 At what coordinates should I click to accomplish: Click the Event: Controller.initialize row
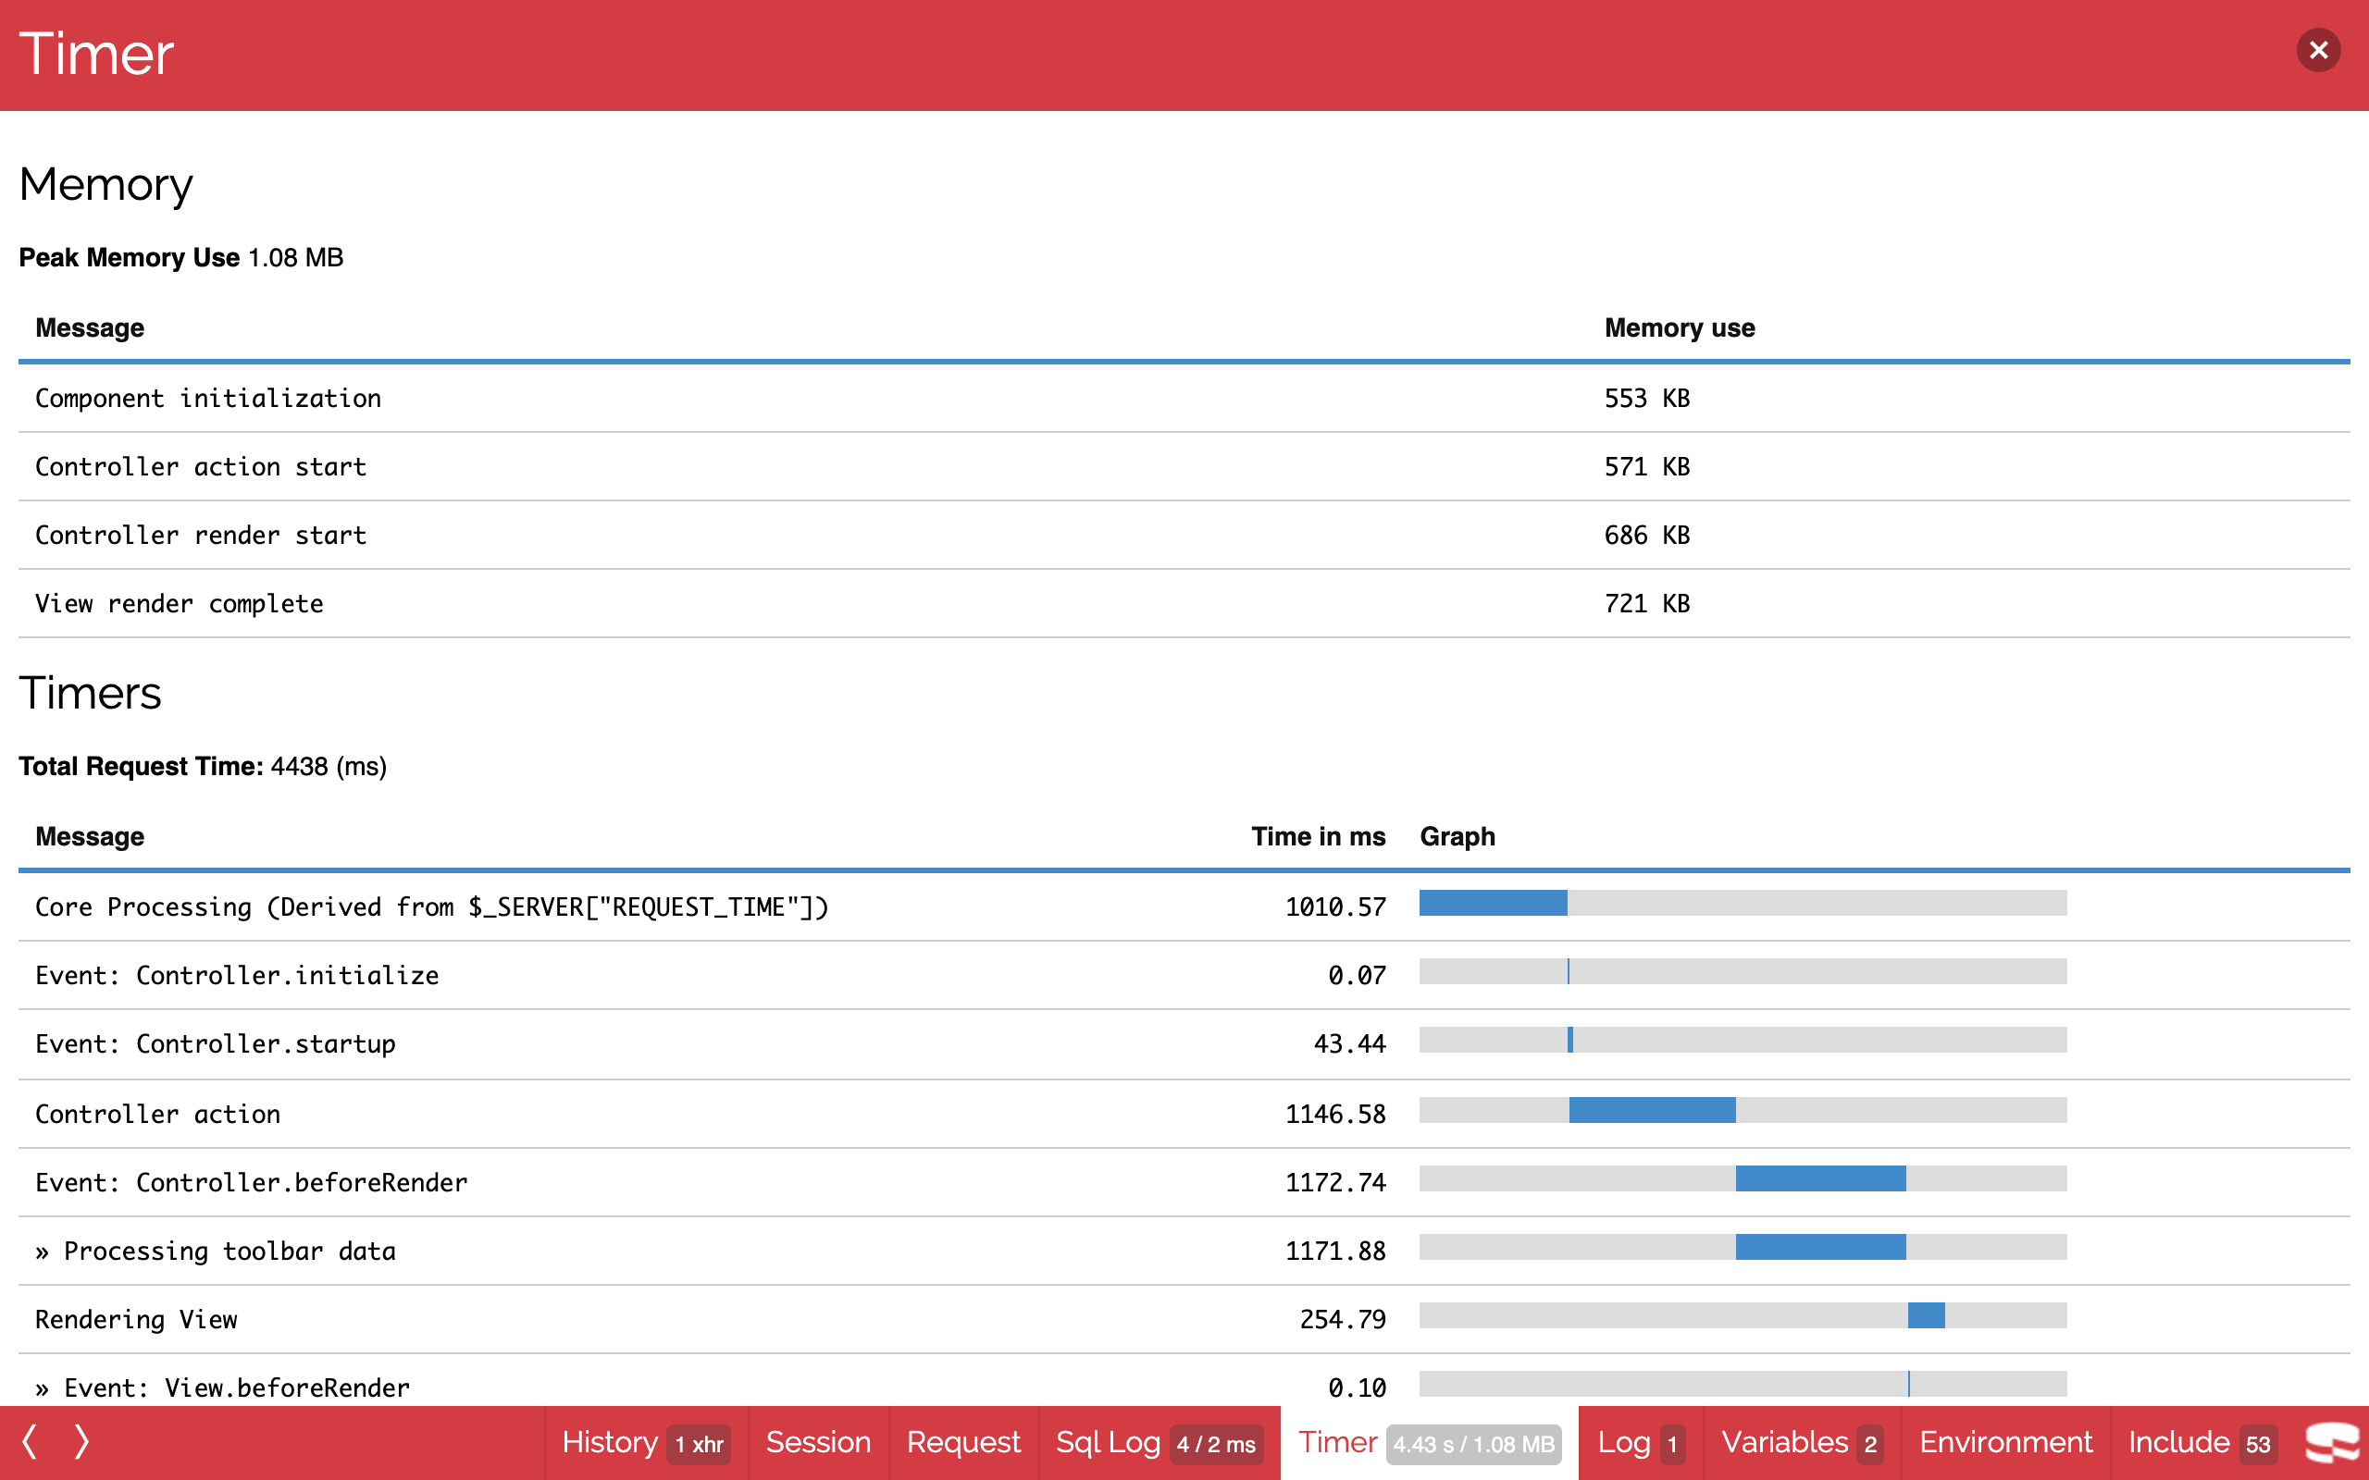1184,976
